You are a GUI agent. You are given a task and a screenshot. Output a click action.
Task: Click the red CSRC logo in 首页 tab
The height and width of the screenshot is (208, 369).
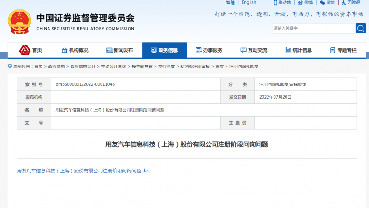[x=25, y=50]
